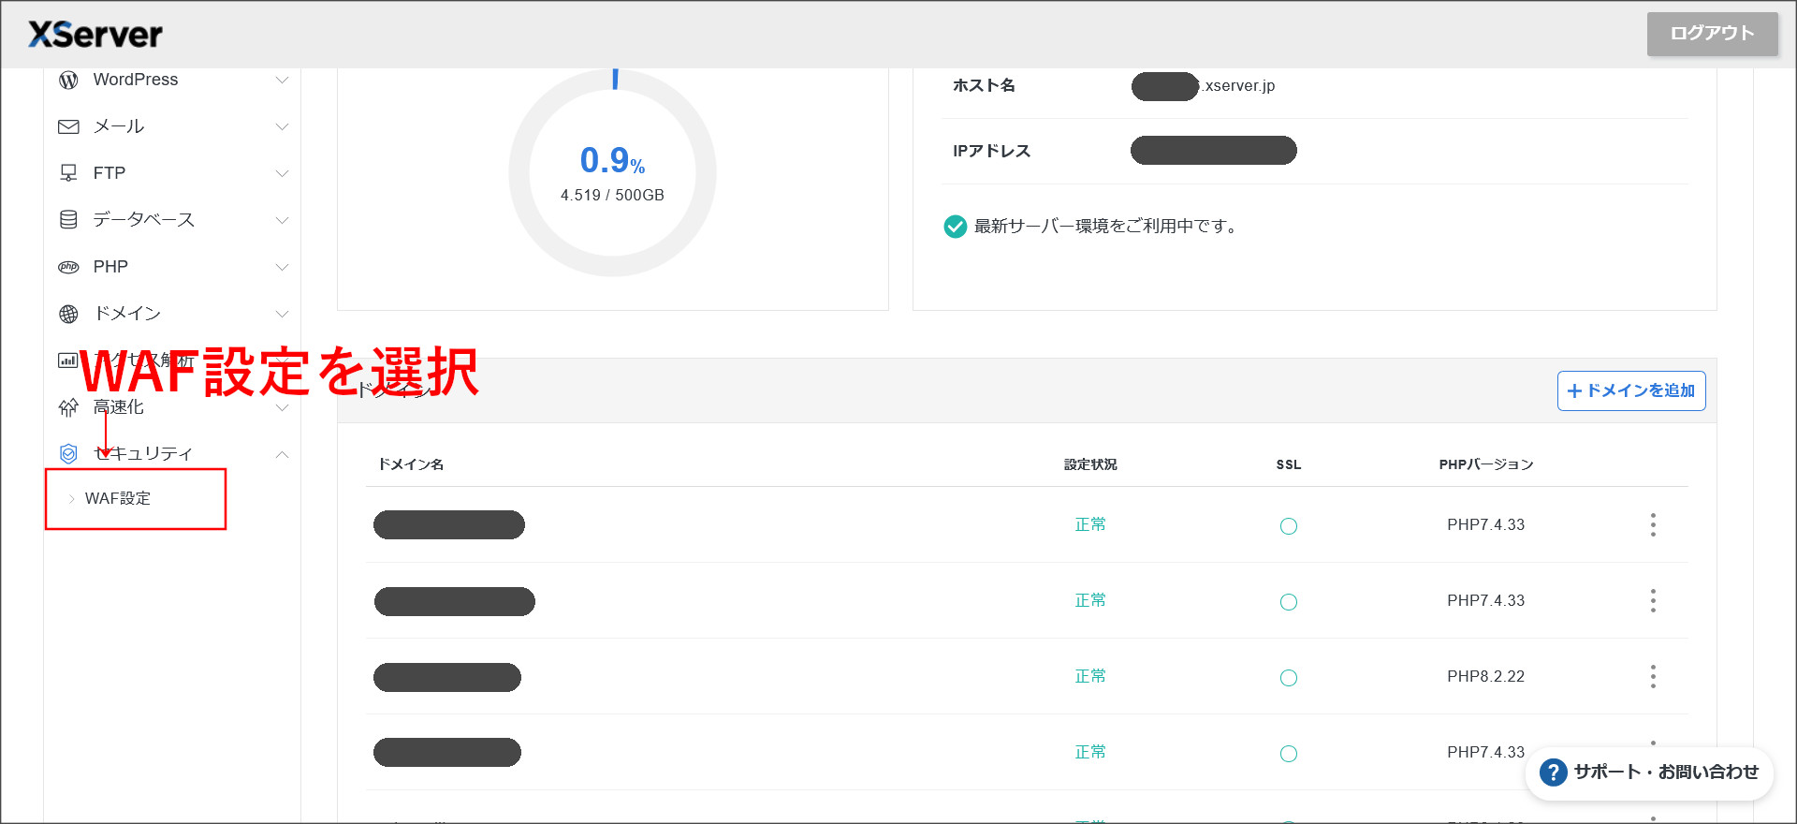1797x824 pixels.
Task: Expand the データベース menu chevron
Action: tap(282, 221)
